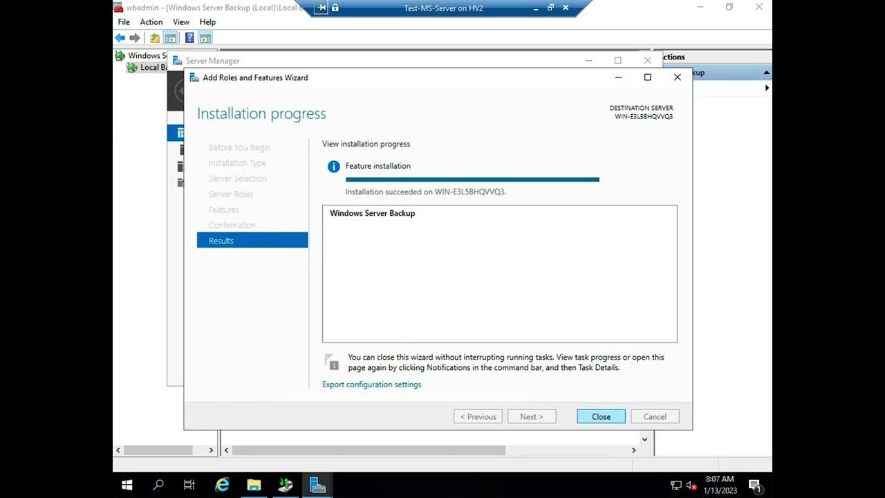Click the taskbar clock showing 8:07 AM
The height and width of the screenshot is (498, 885).
[720, 485]
